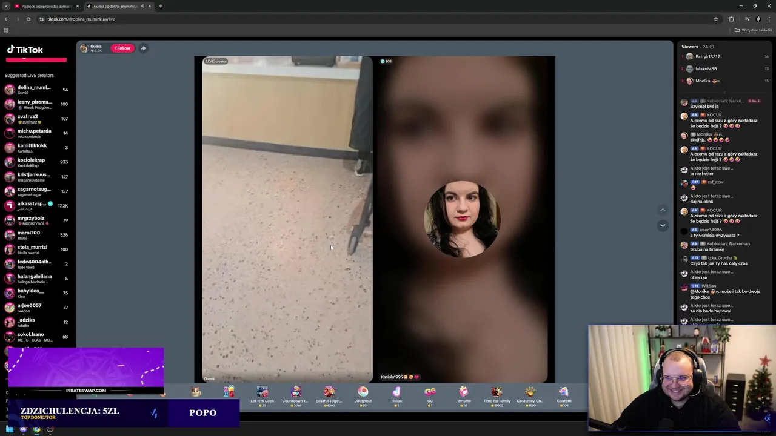Send the Time for Family gift
The image size is (776, 436).
coord(497,395)
